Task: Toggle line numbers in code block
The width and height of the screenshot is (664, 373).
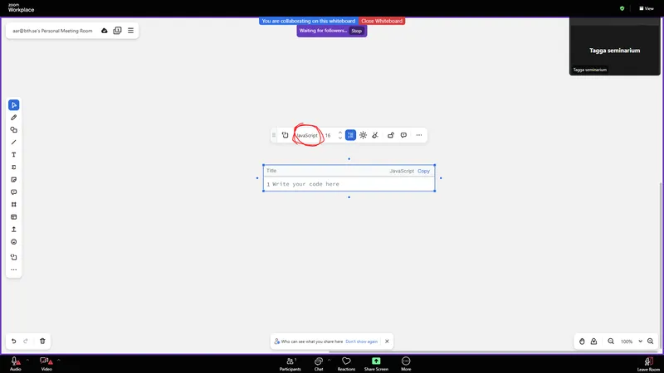Action: [x=350, y=135]
